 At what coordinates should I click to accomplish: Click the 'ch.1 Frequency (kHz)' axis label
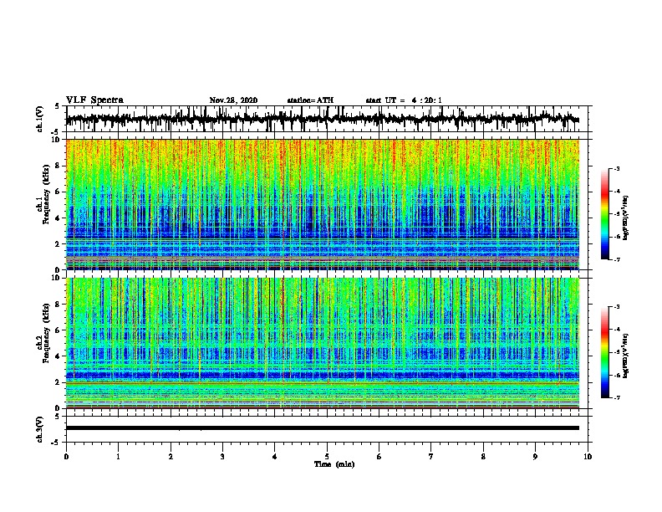[43, 194]
